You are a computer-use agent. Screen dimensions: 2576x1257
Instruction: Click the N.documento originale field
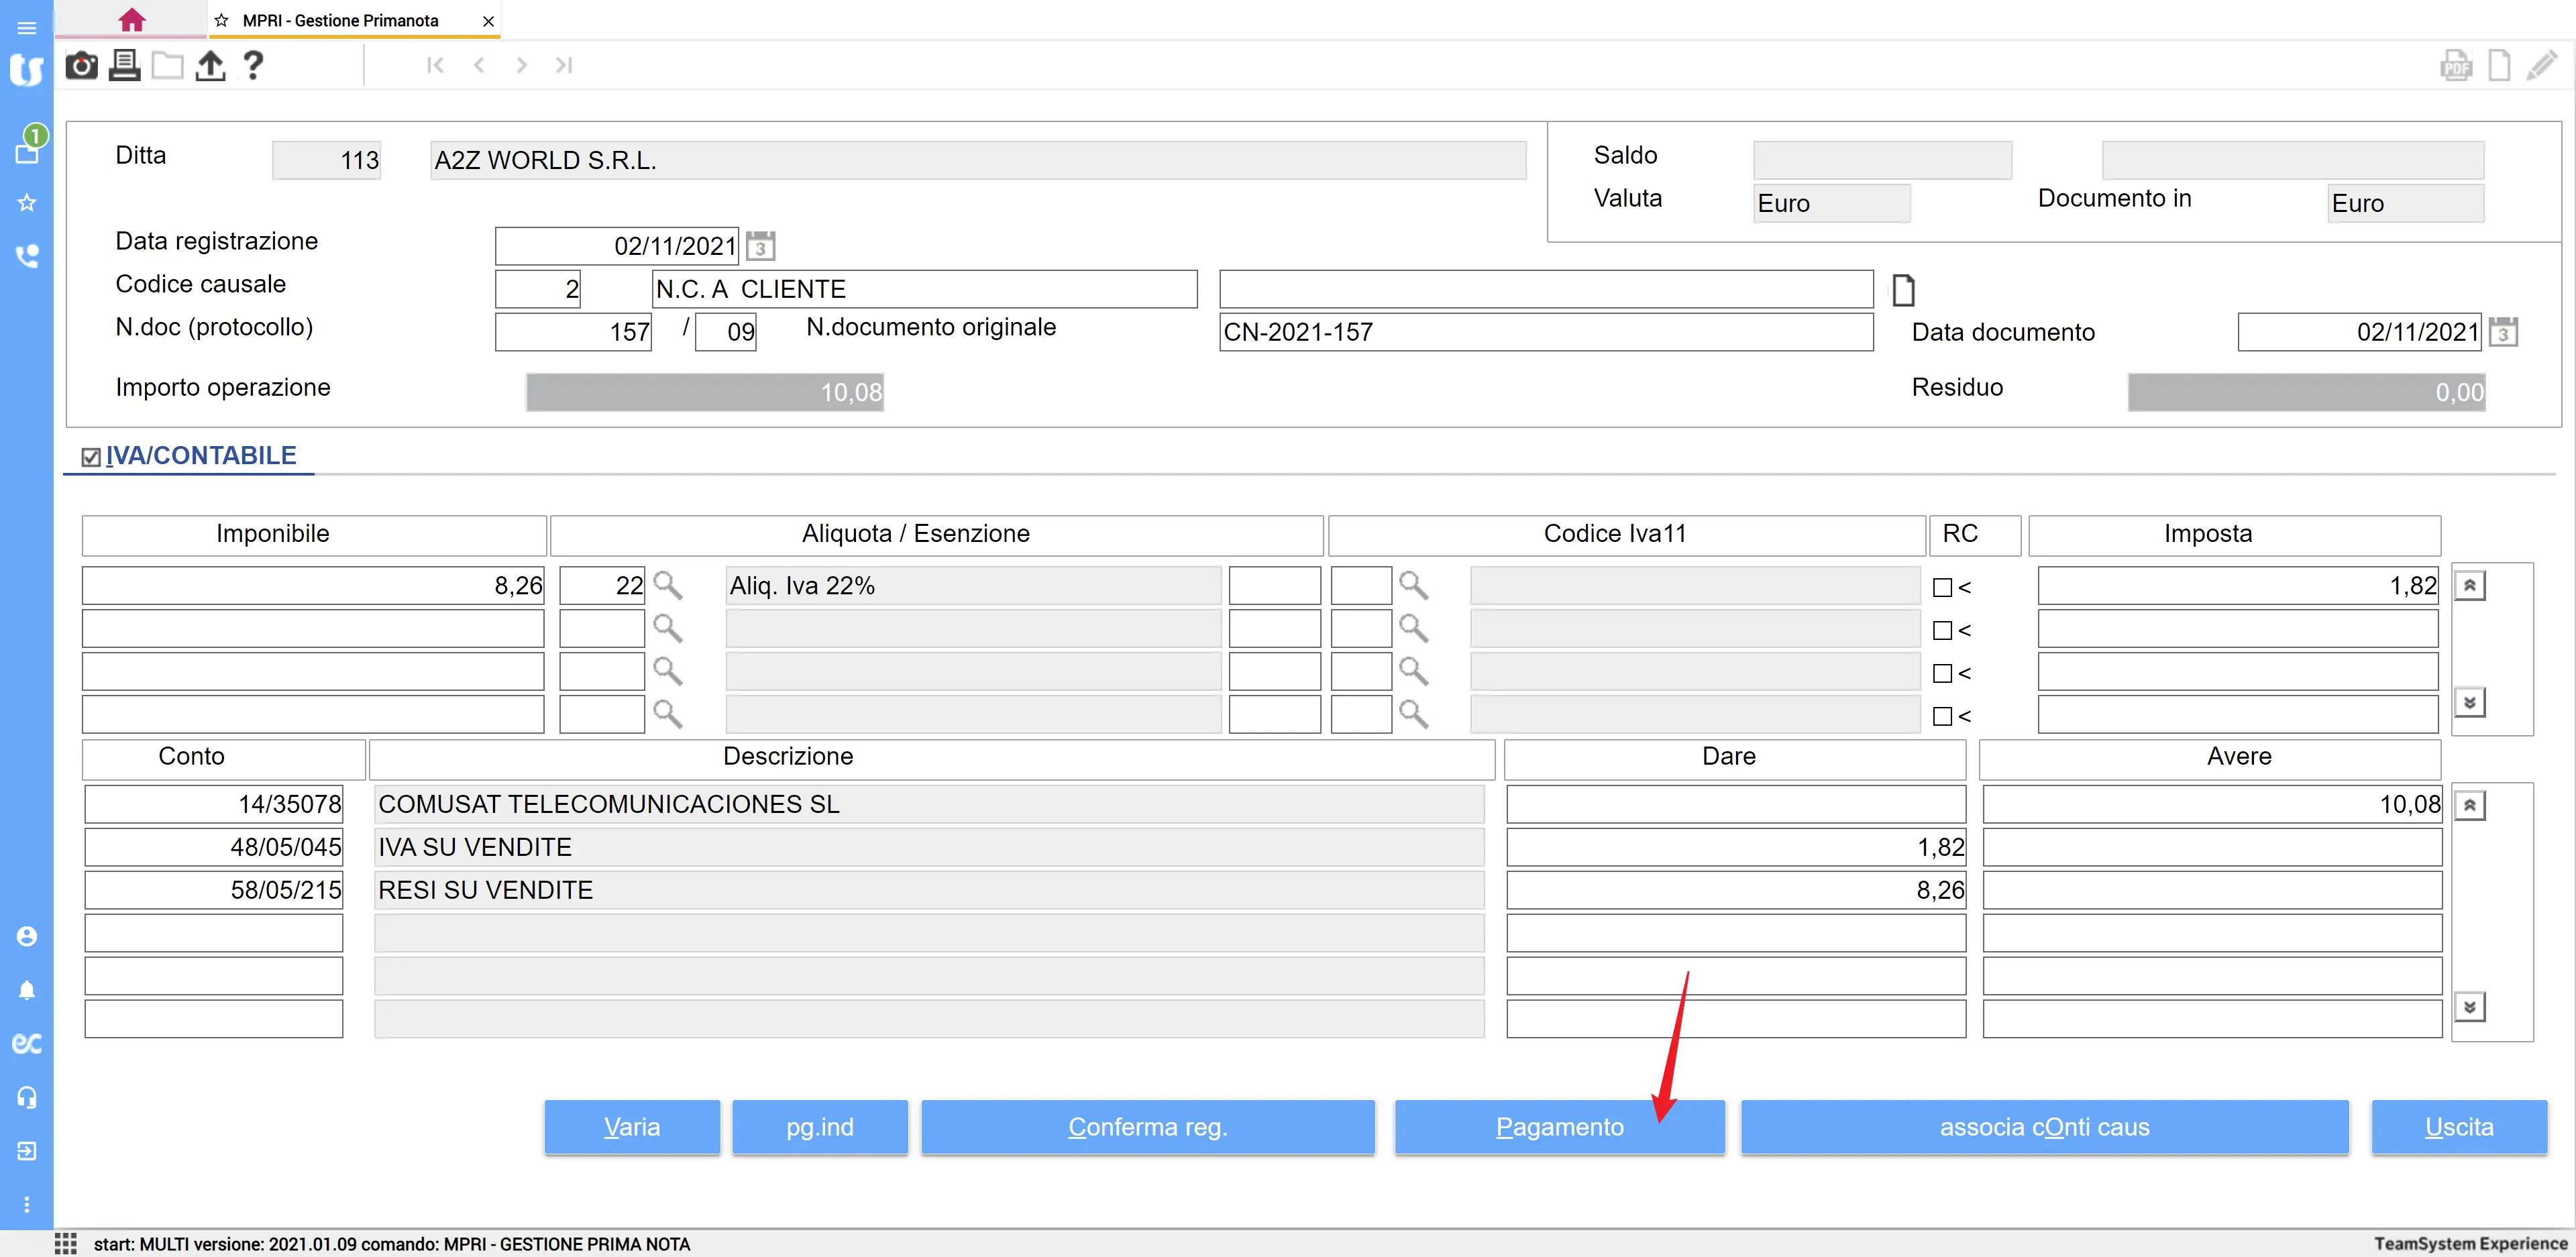1545,332
